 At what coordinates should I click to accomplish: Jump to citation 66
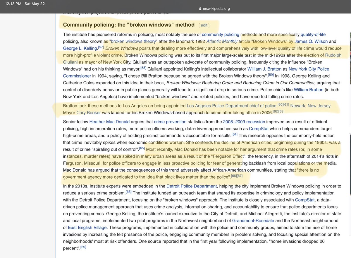234,176
